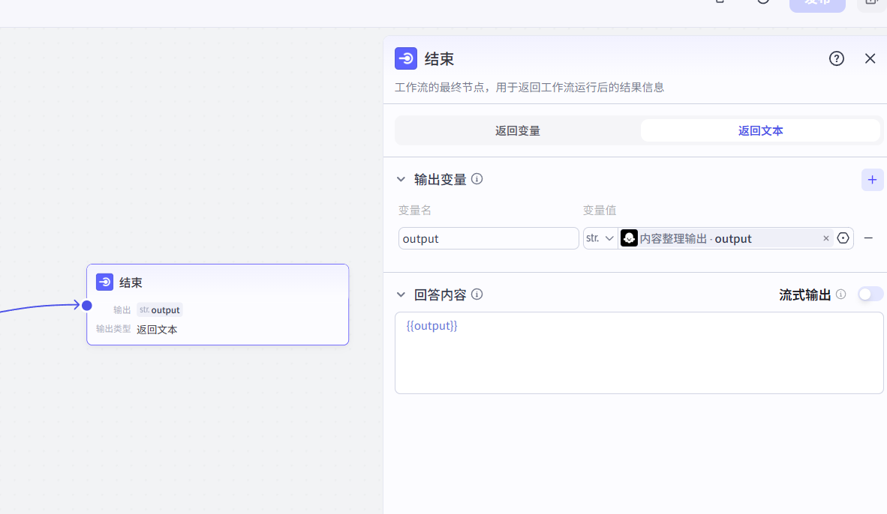Show info tooltip for 回答内容
Image resolution: width=887 pixels, height=514 pixels.
pos(477,294)
